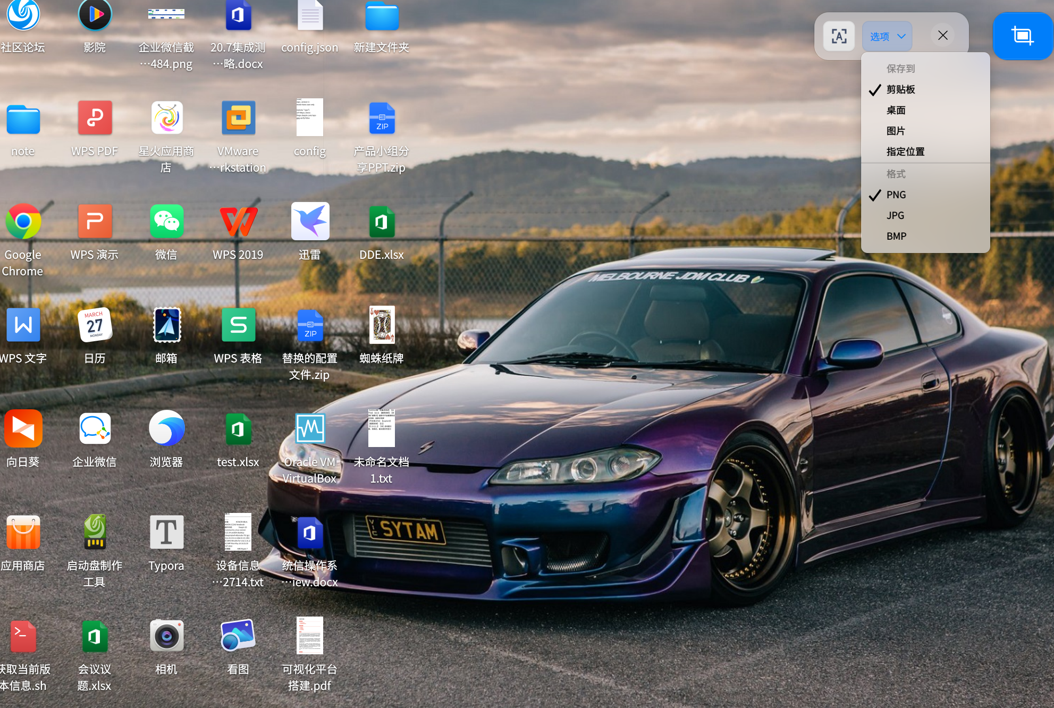Expand the options (选项) dropdown

880,36
